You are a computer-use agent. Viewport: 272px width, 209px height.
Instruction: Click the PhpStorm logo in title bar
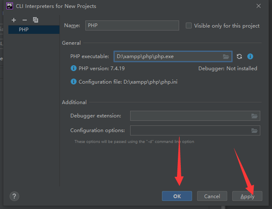[x=9, y=6]
